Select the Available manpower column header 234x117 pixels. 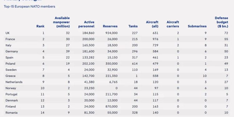(61, 22)
